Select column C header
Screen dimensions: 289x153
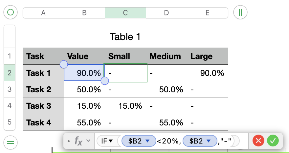click(125, 13)
